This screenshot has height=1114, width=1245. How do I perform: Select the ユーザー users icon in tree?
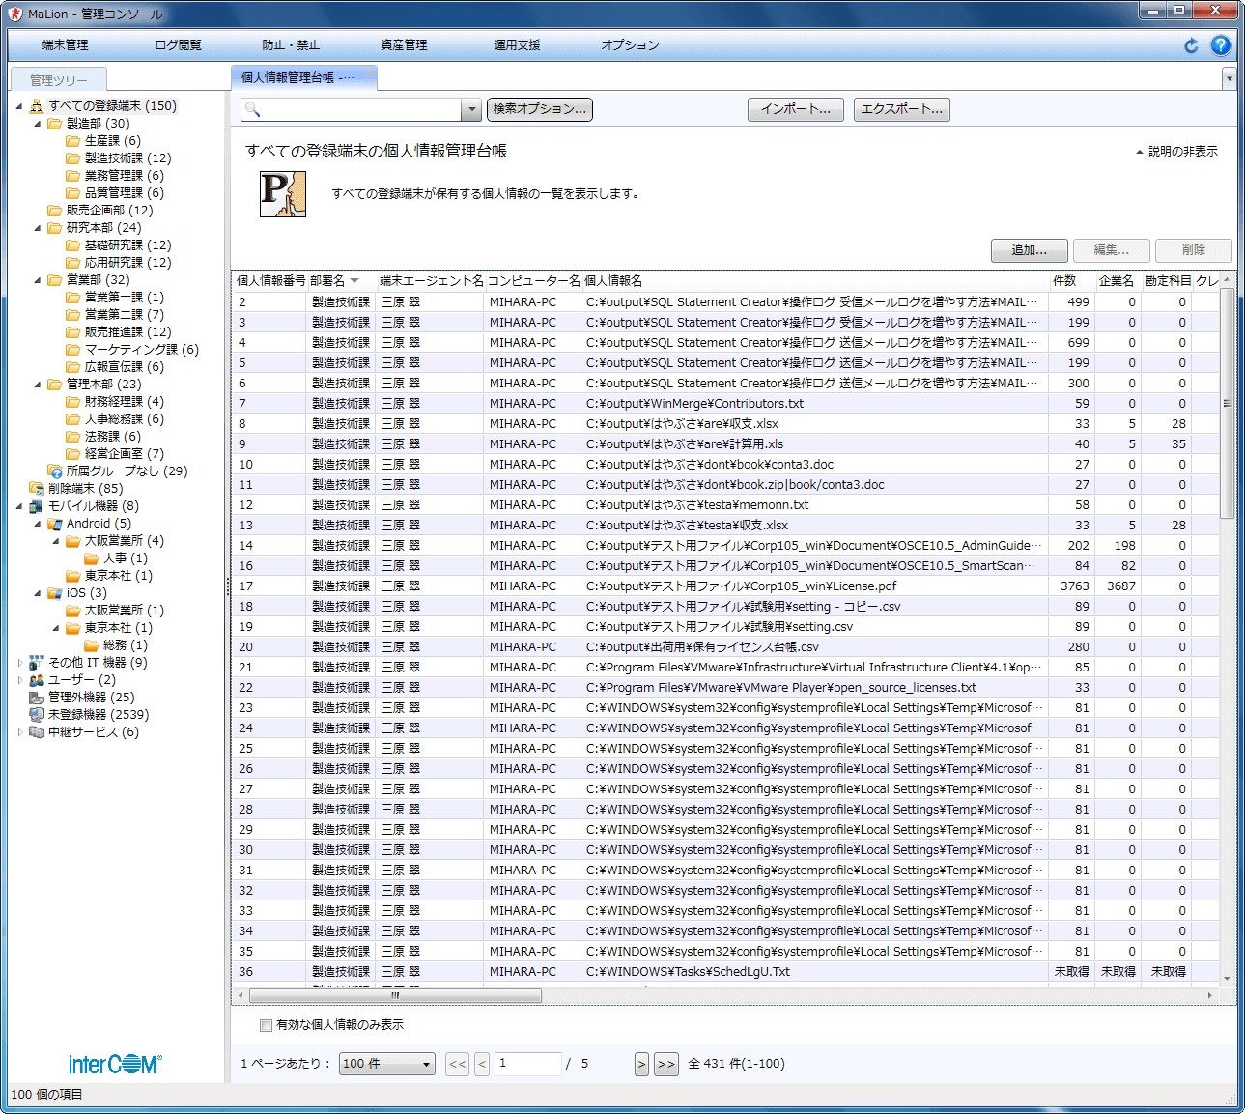tap(37, 680)
